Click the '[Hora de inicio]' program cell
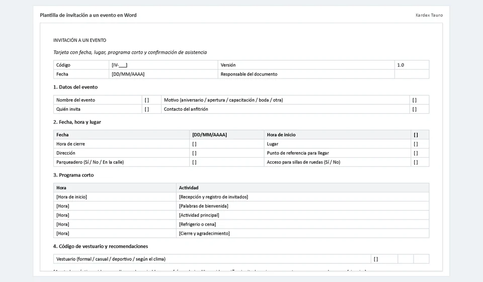 (115, 197)
